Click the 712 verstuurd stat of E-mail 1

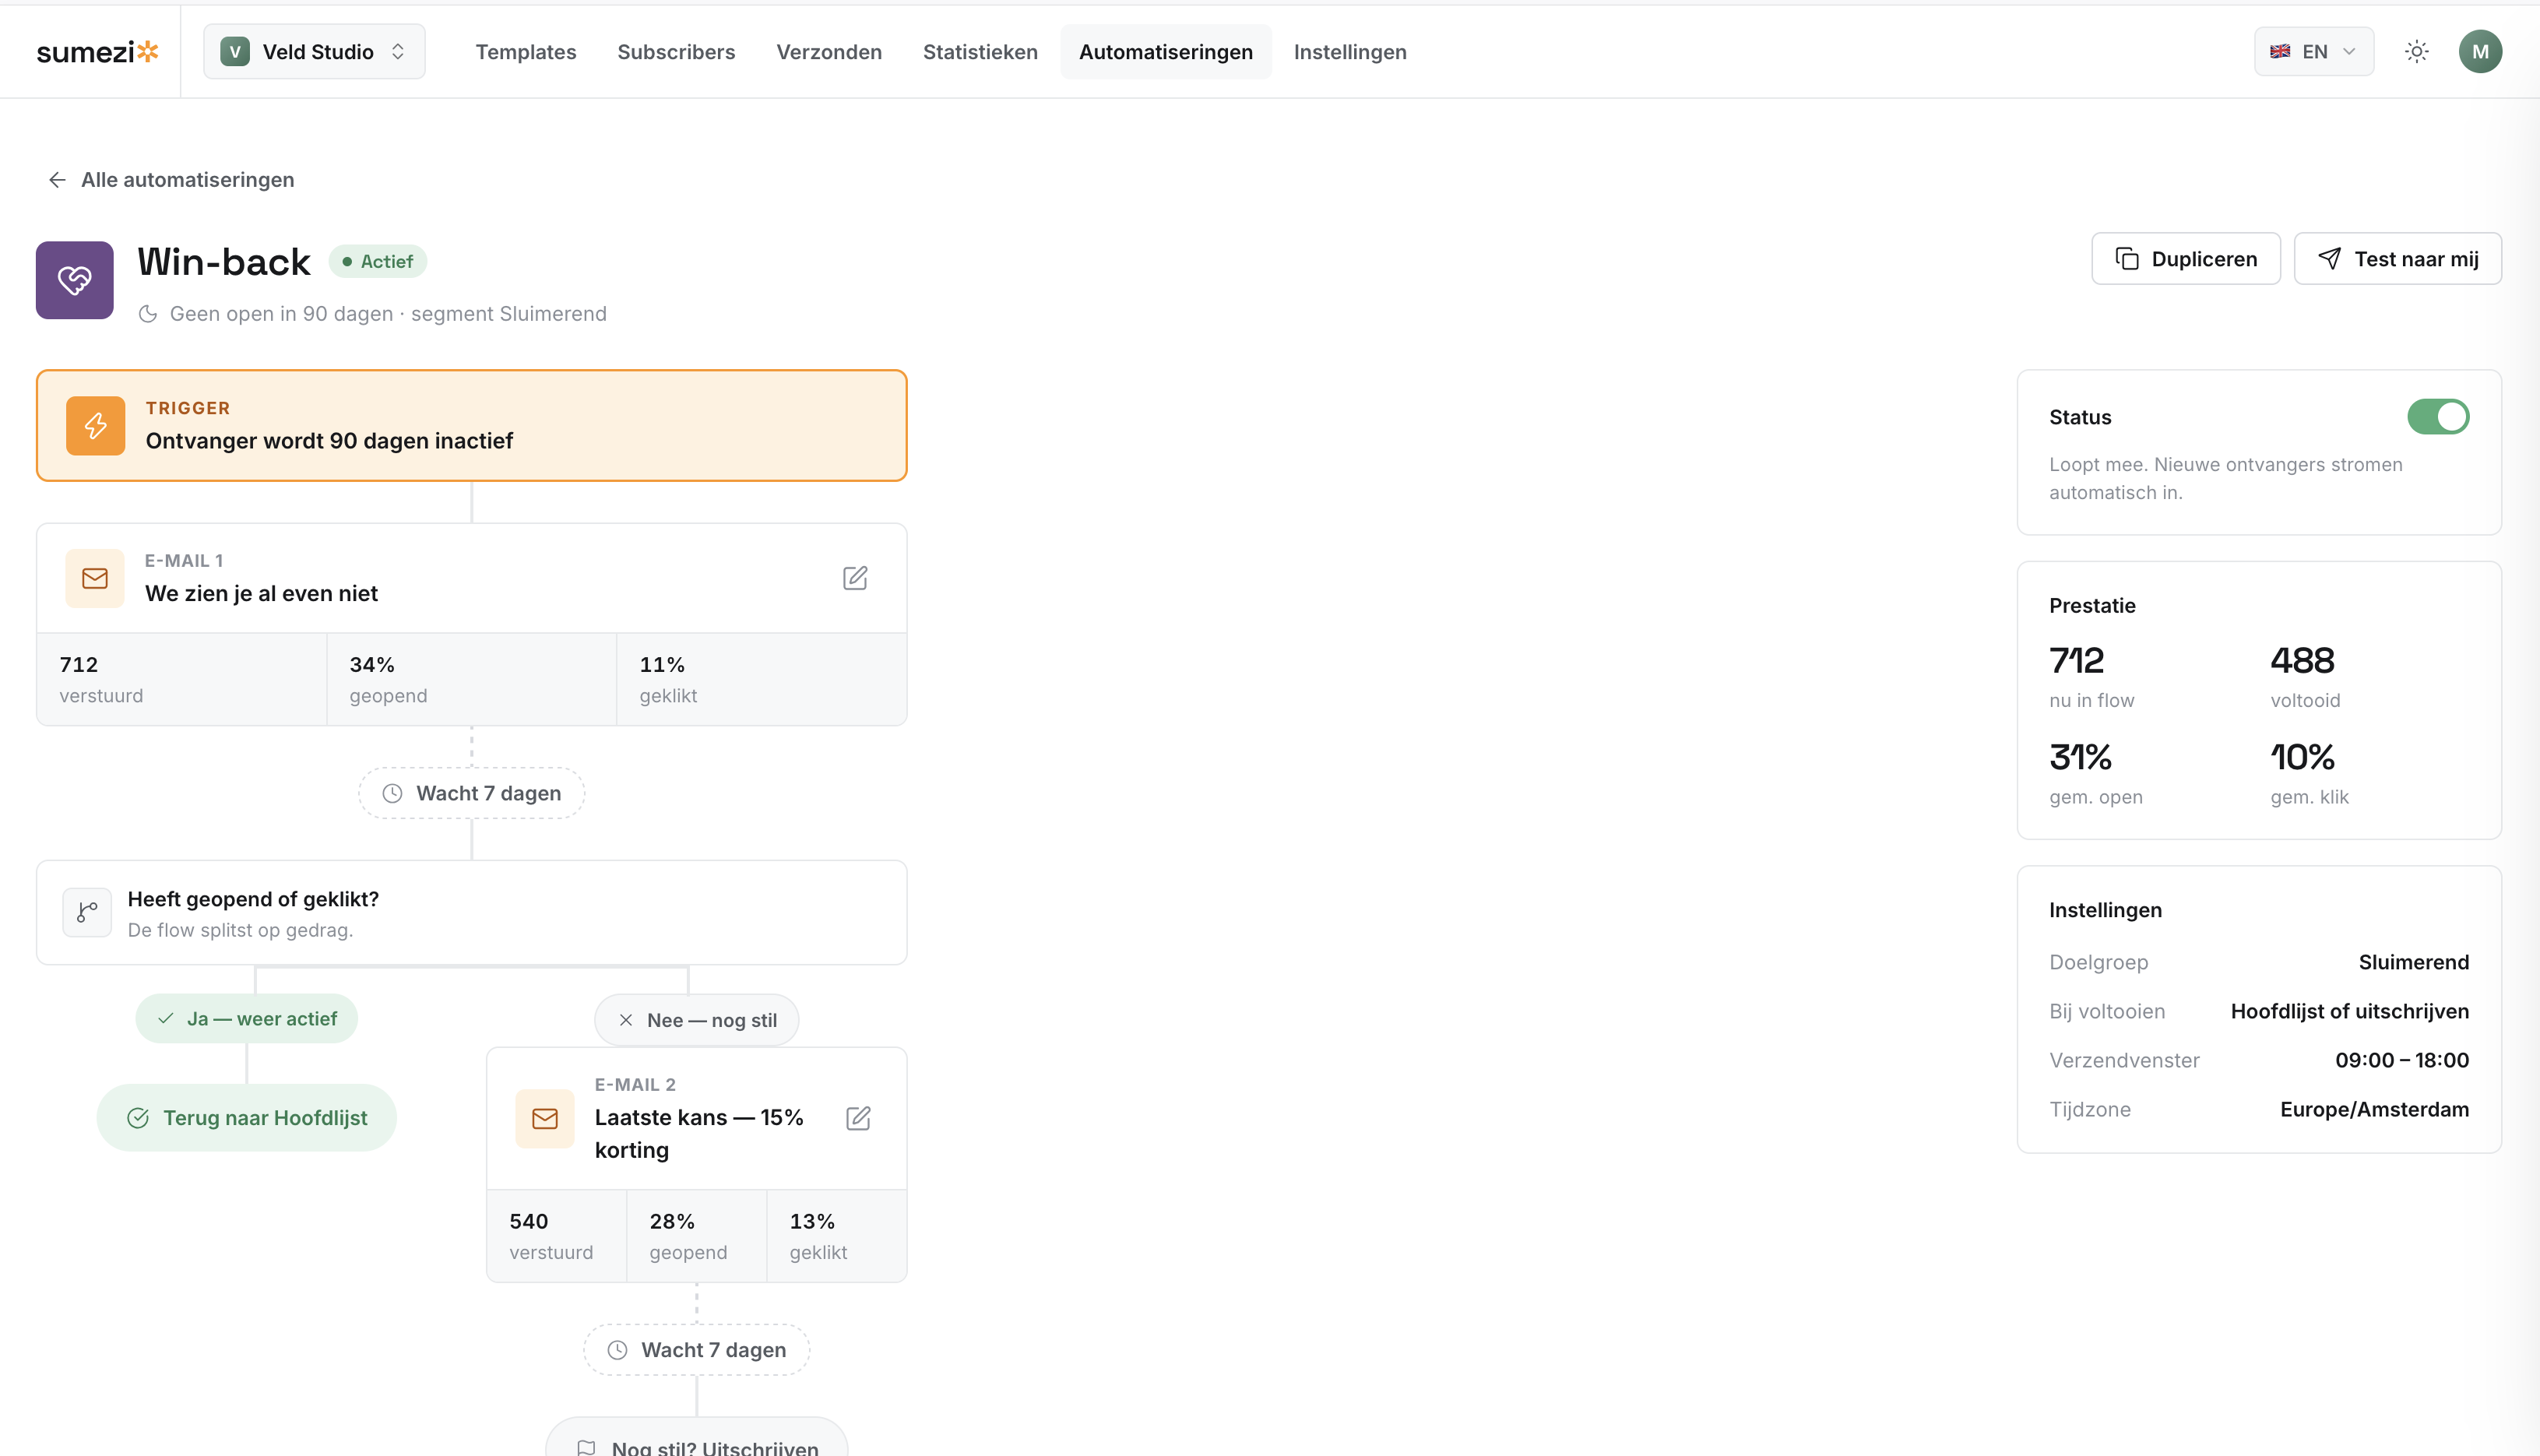(x=182, y=679)
